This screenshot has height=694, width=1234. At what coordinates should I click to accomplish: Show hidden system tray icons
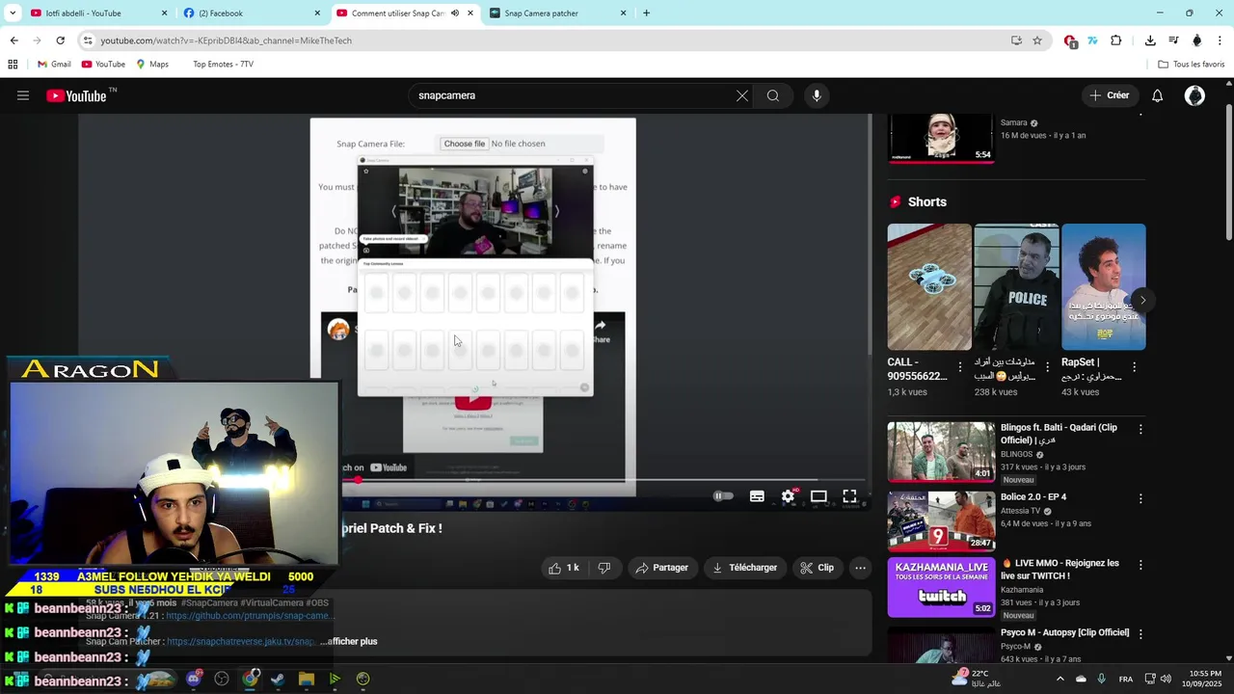1060,679
